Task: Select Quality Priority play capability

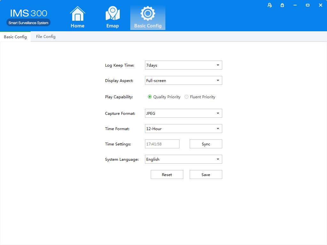Action: pos(150,97)
